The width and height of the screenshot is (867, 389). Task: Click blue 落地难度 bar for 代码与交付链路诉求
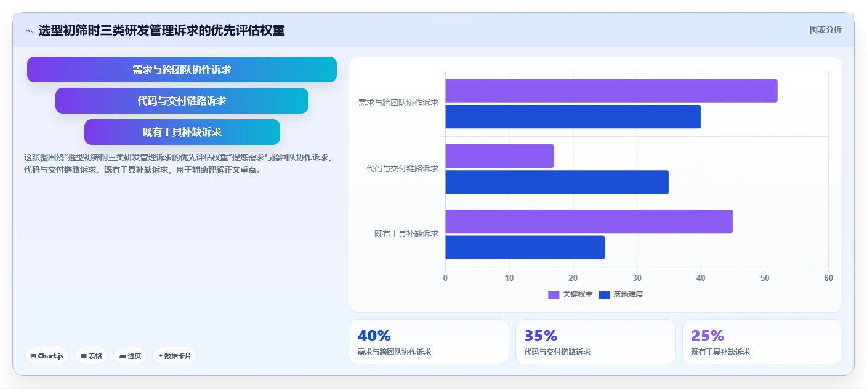point(557,182)
